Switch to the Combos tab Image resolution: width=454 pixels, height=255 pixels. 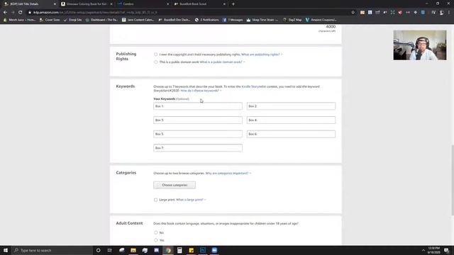click(x=141, y=4)
